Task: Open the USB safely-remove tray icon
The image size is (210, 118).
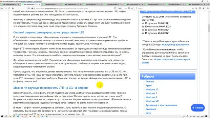Action: coord(187,116)
